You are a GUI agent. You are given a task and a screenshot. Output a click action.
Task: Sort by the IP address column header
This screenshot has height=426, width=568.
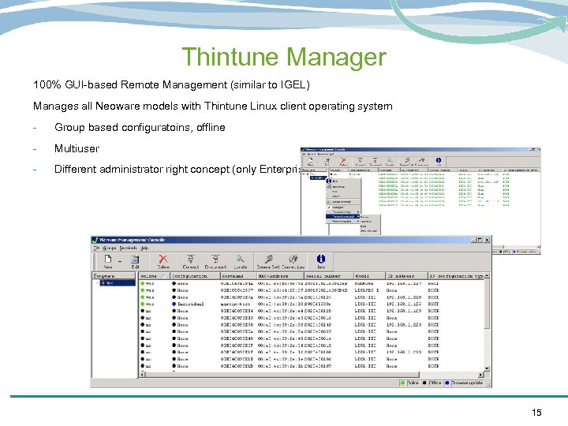coord(406,276)
